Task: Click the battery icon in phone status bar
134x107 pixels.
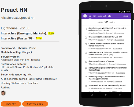Action: (x=124, y=12)
